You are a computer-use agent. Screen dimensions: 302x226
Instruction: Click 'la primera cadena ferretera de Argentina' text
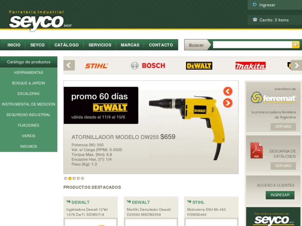(273, 114)
